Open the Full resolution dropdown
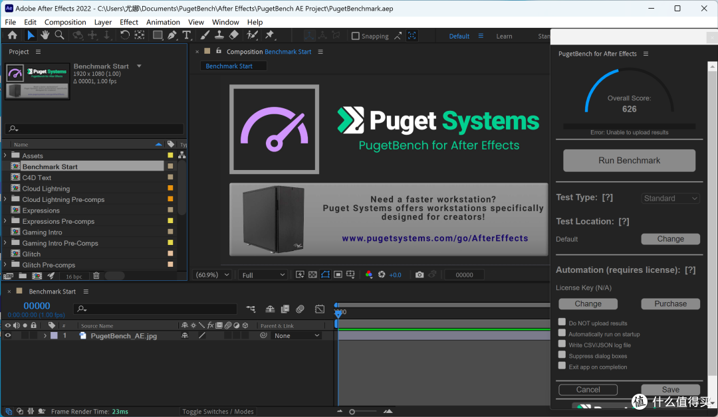718x417 pixels. (x=263, y=275)
